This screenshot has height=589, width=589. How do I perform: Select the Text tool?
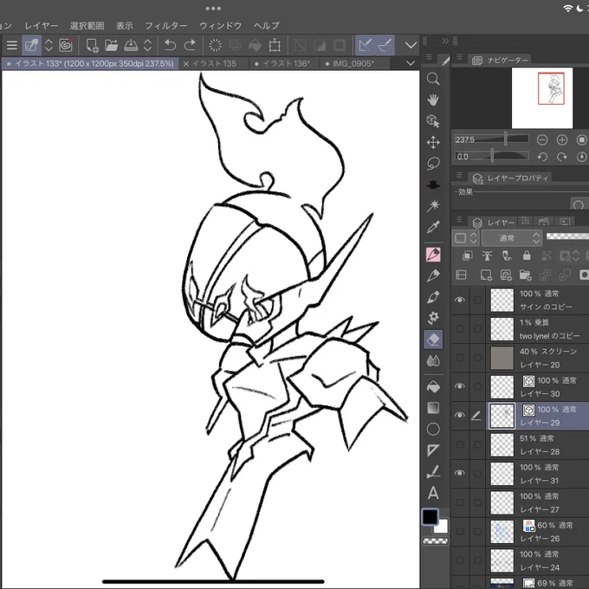click(x=433, y=493)
